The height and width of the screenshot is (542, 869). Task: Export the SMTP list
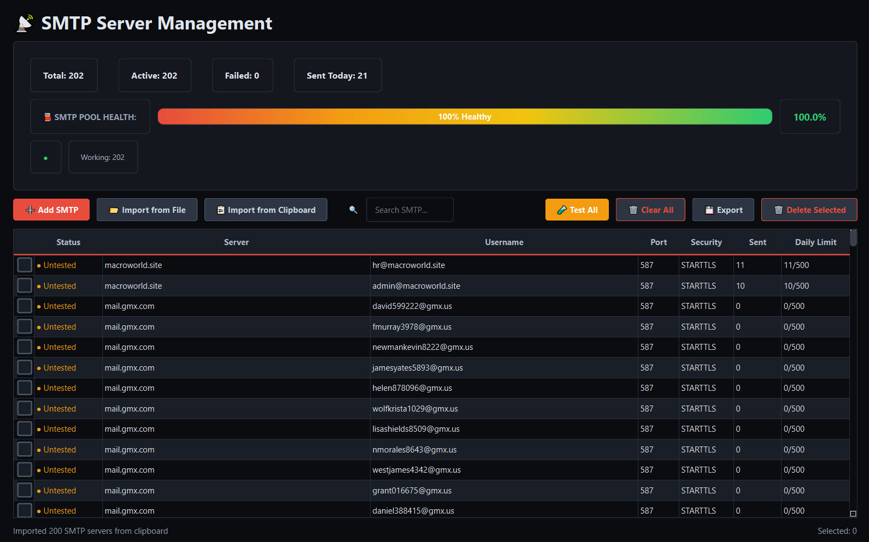pos(723,210)
